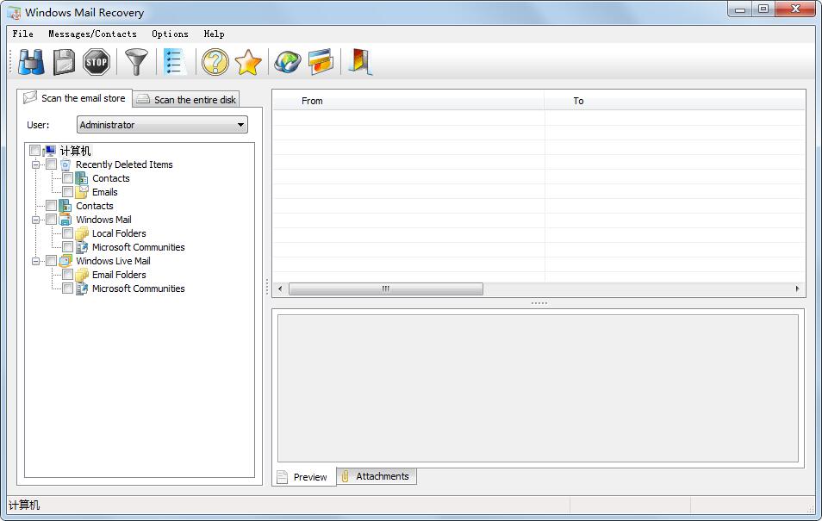This screenshot has height=521, width=822.
Task: Check the Recently Deleted Items checkbox
Action: [x=52, y=164]
